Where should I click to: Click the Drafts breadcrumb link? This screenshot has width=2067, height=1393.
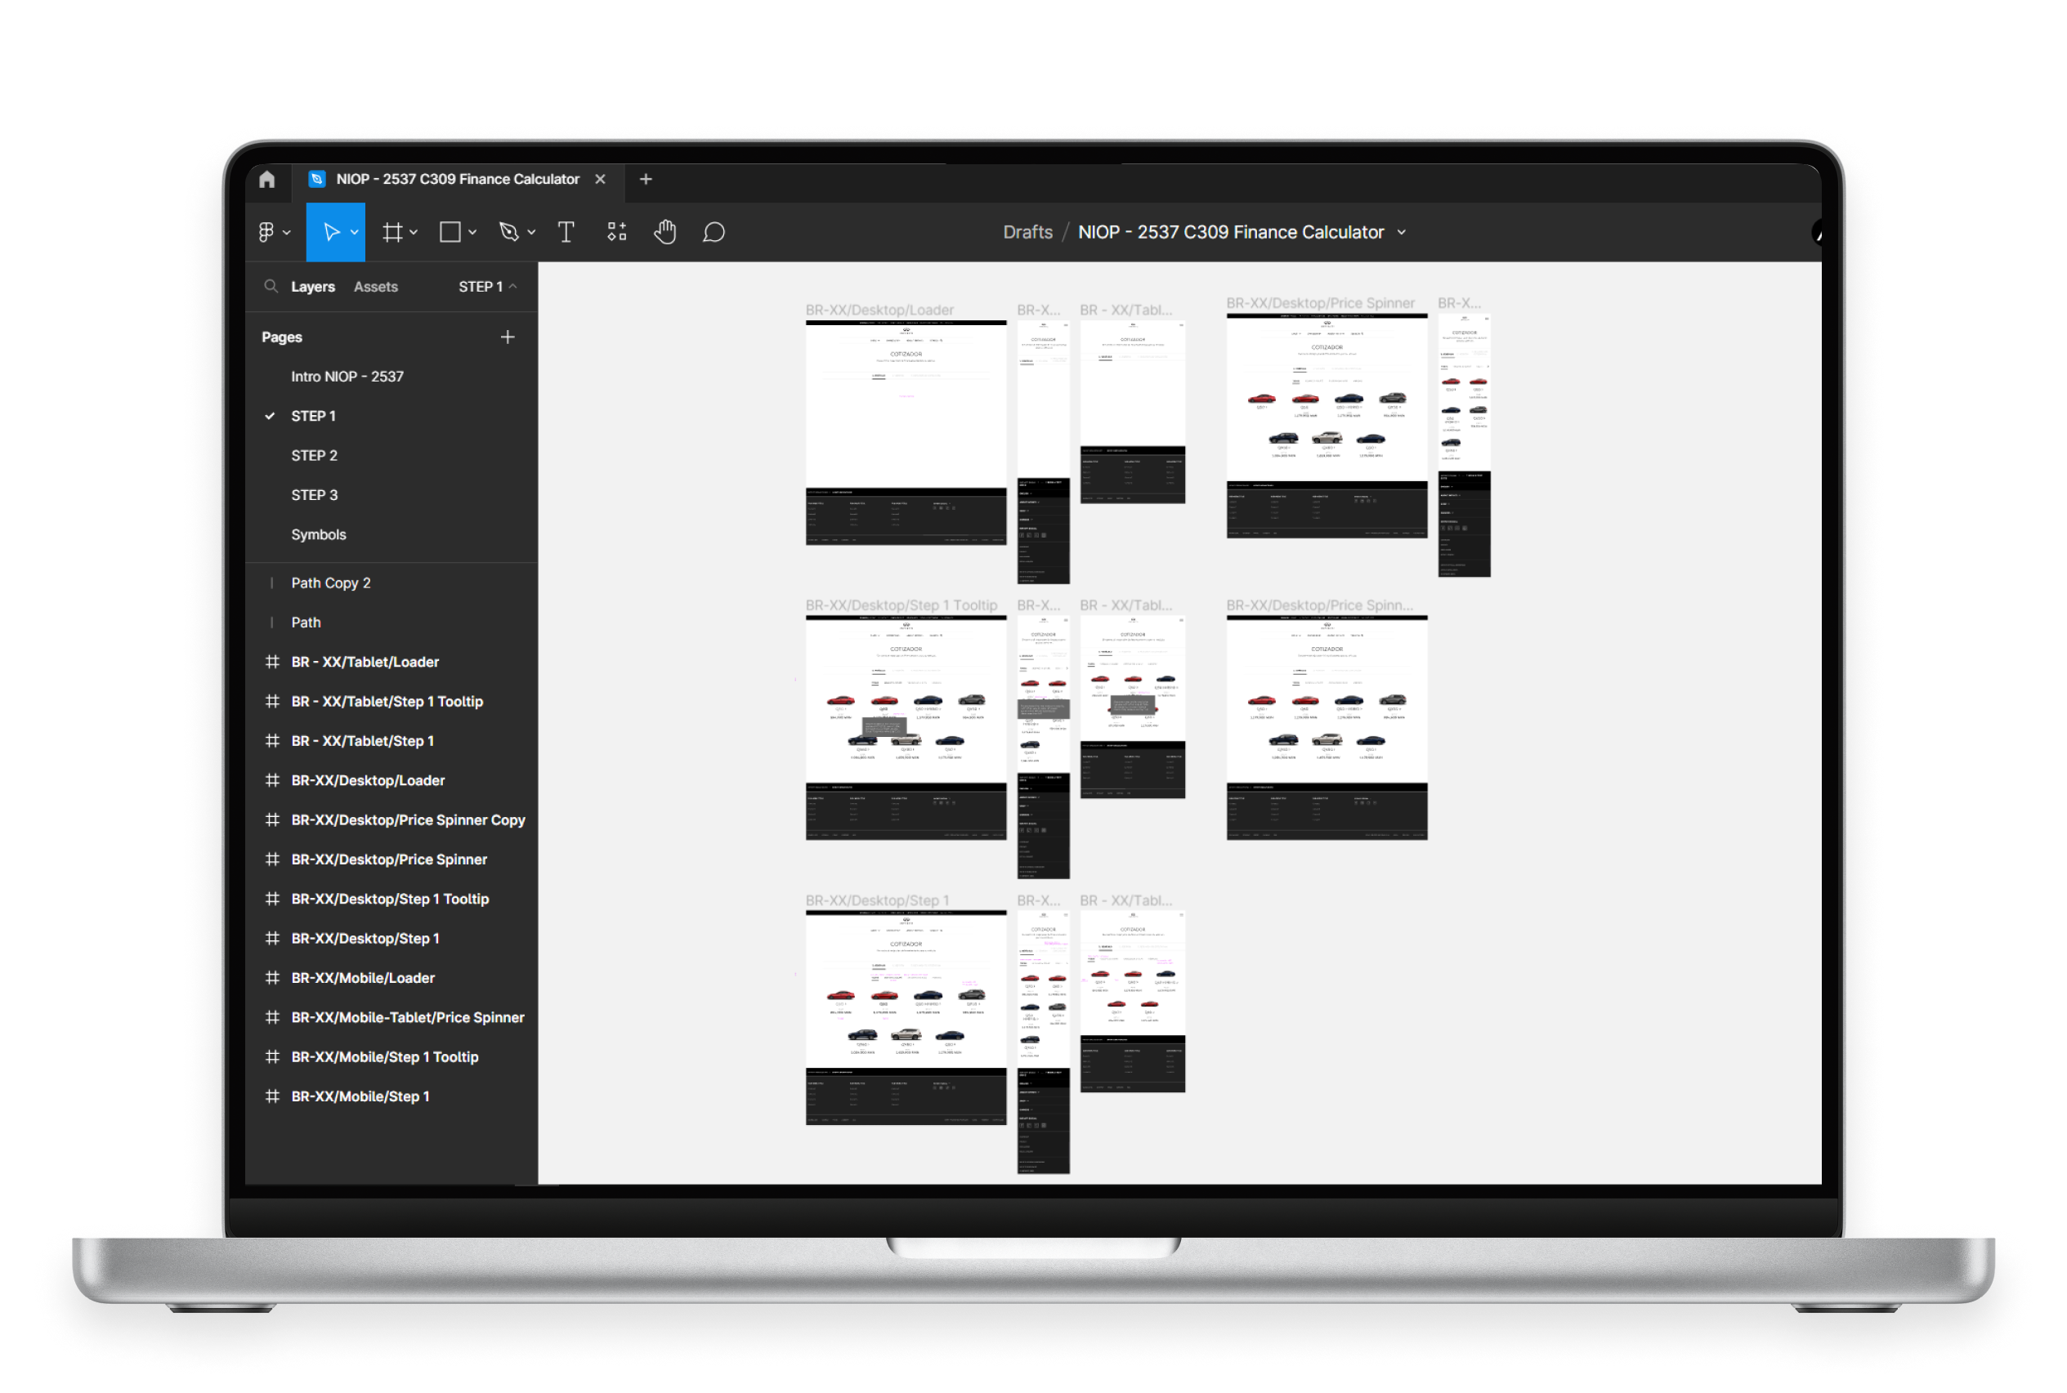click(x=1027, y=233)
